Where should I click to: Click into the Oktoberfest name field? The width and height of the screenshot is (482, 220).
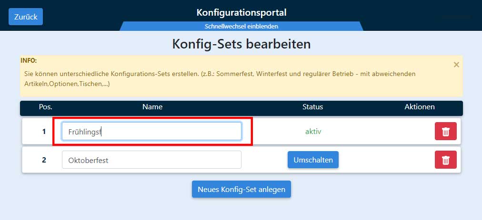pos(151,160)
